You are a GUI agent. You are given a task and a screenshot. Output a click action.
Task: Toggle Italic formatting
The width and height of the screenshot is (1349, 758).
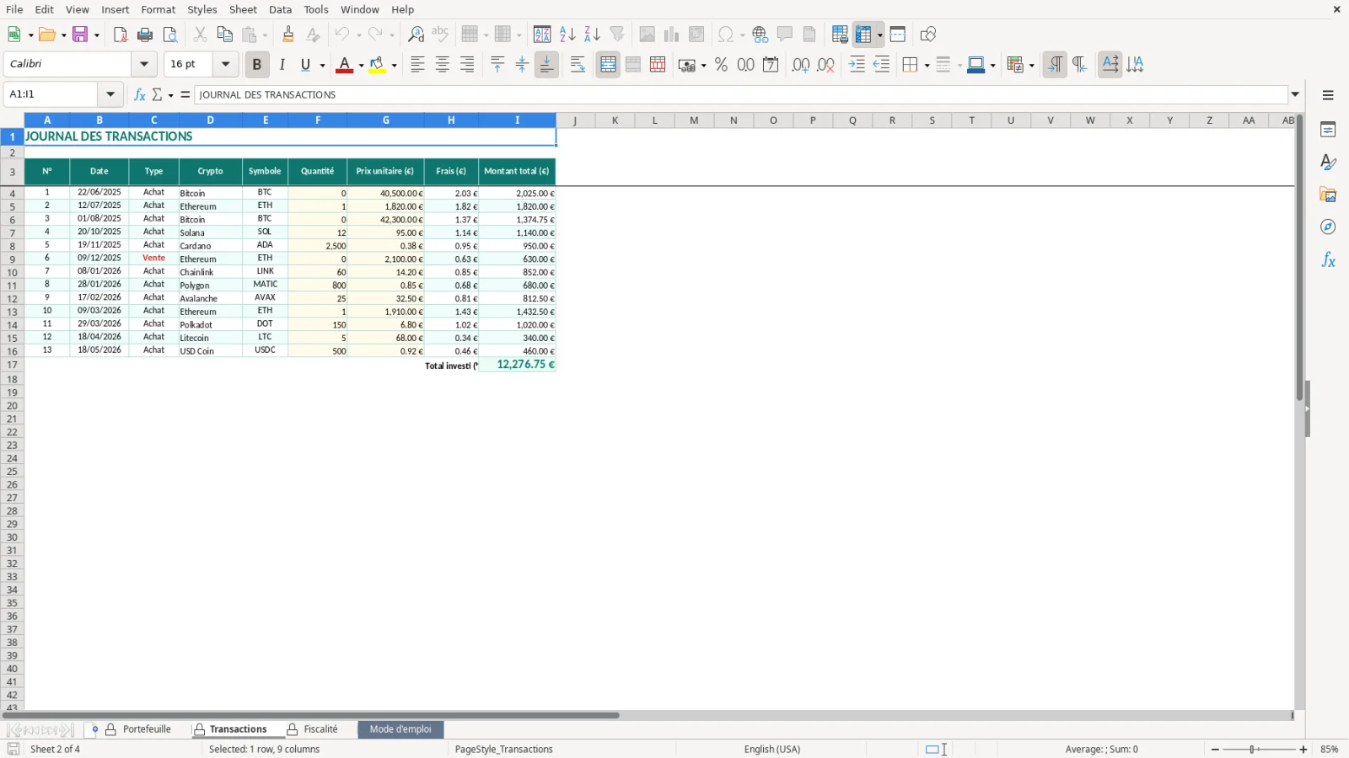282,65
